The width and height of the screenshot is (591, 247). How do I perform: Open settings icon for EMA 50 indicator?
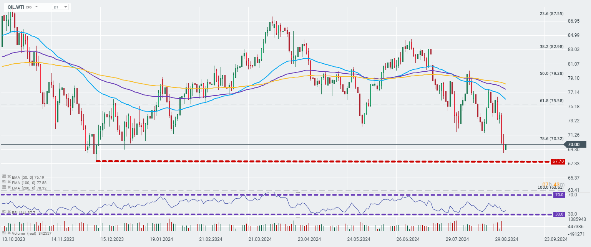[x=4, y=176]
